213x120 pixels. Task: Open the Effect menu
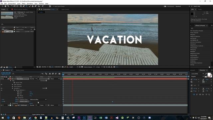coord(24,4)
